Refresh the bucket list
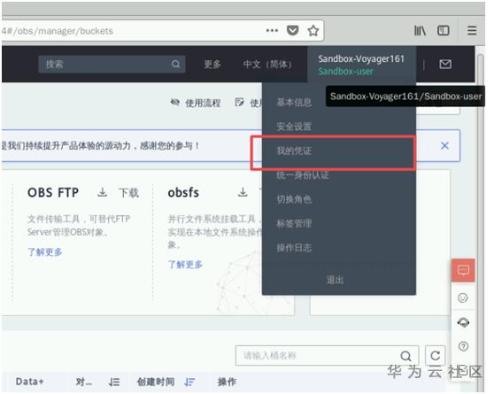Image resolution: width=494 pixels, height=394 pixels. point(435,356)
